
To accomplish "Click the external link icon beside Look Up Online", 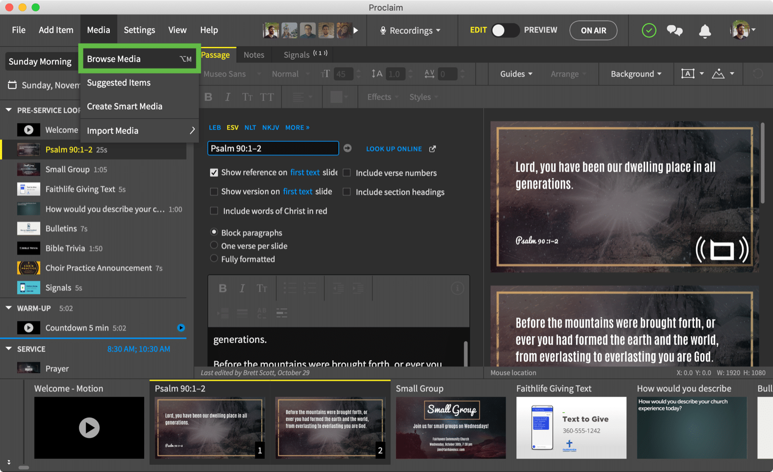I will pos(432,149).
